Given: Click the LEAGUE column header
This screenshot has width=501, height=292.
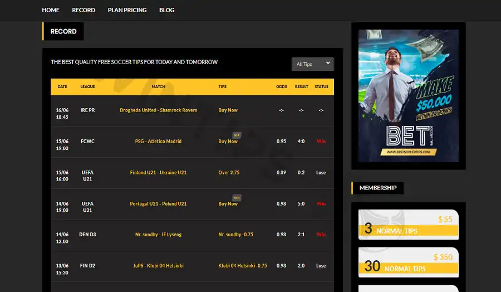Looking at the screenshot, I should [87, 87].
